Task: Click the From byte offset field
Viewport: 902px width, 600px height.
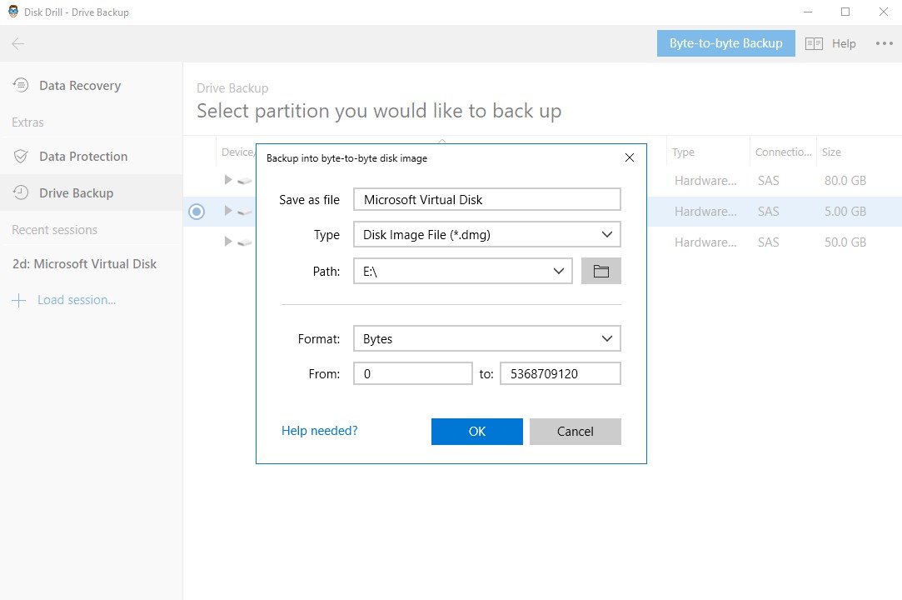Action: (x=413, y=373)
